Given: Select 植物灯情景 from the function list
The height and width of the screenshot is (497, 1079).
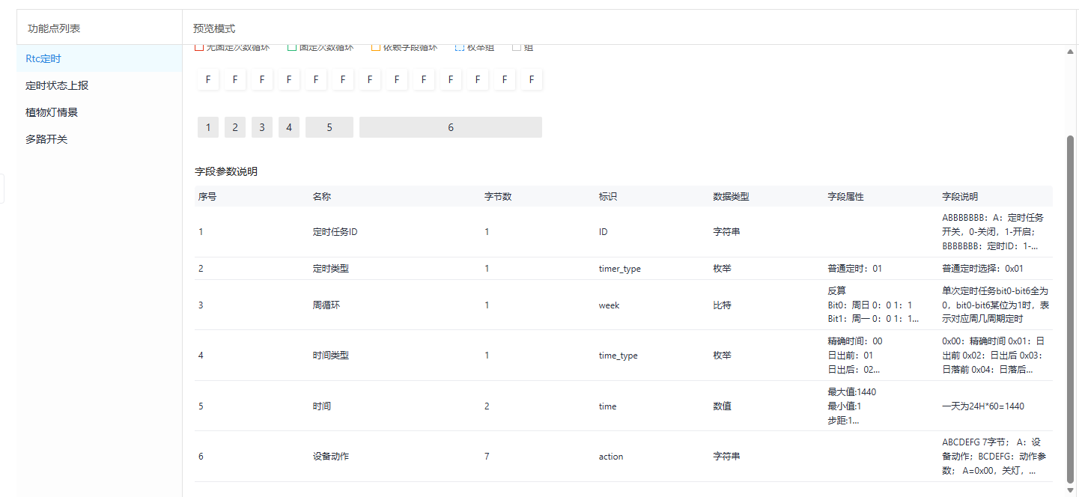Looking at the screenshot, I should point(52,112).
